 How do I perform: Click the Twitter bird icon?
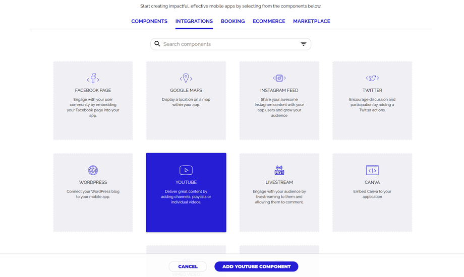point(372,78)
